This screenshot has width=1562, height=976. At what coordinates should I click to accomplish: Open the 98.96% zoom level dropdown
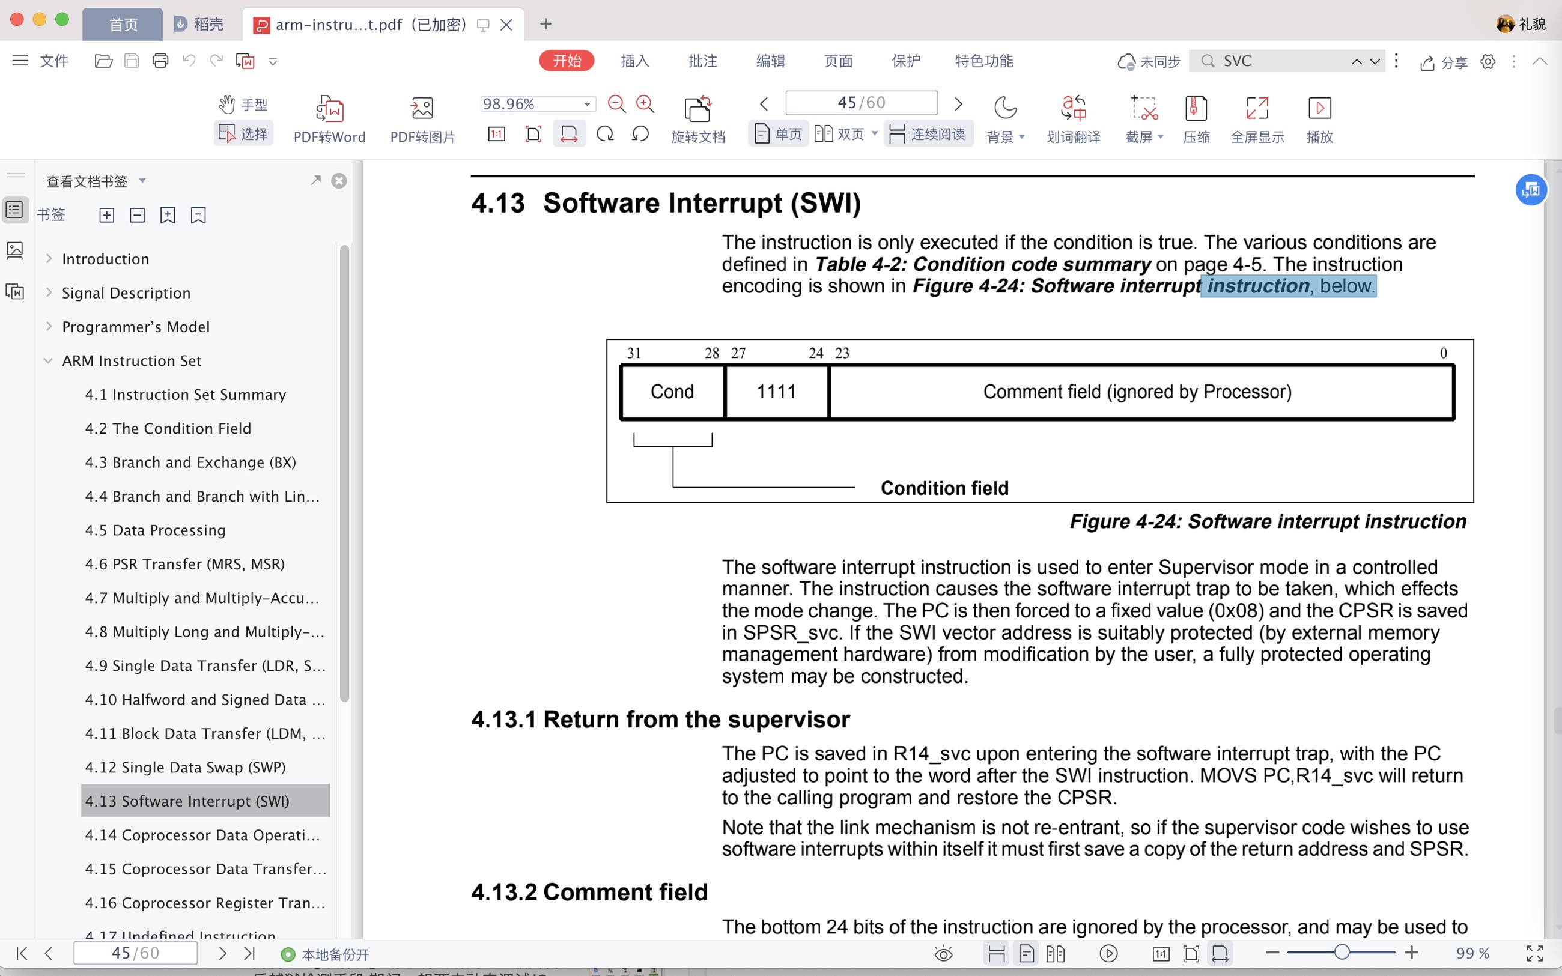tap(587, 104)
